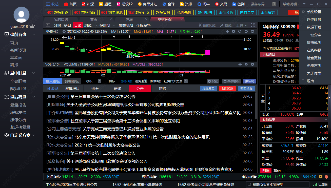Choose 退出 from the dropdown menu
This screenshot has height=188, width=331.
point(310,81)
